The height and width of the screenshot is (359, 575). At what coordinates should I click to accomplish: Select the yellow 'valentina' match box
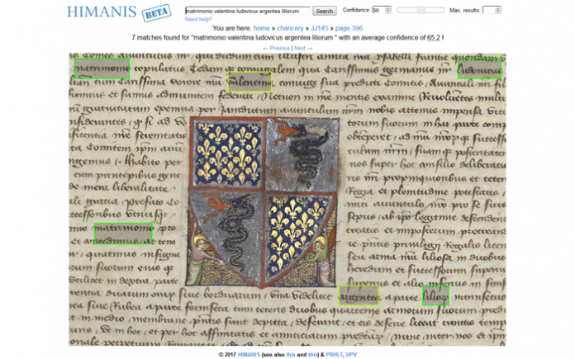pyautogui.click(x=249, y=82)
